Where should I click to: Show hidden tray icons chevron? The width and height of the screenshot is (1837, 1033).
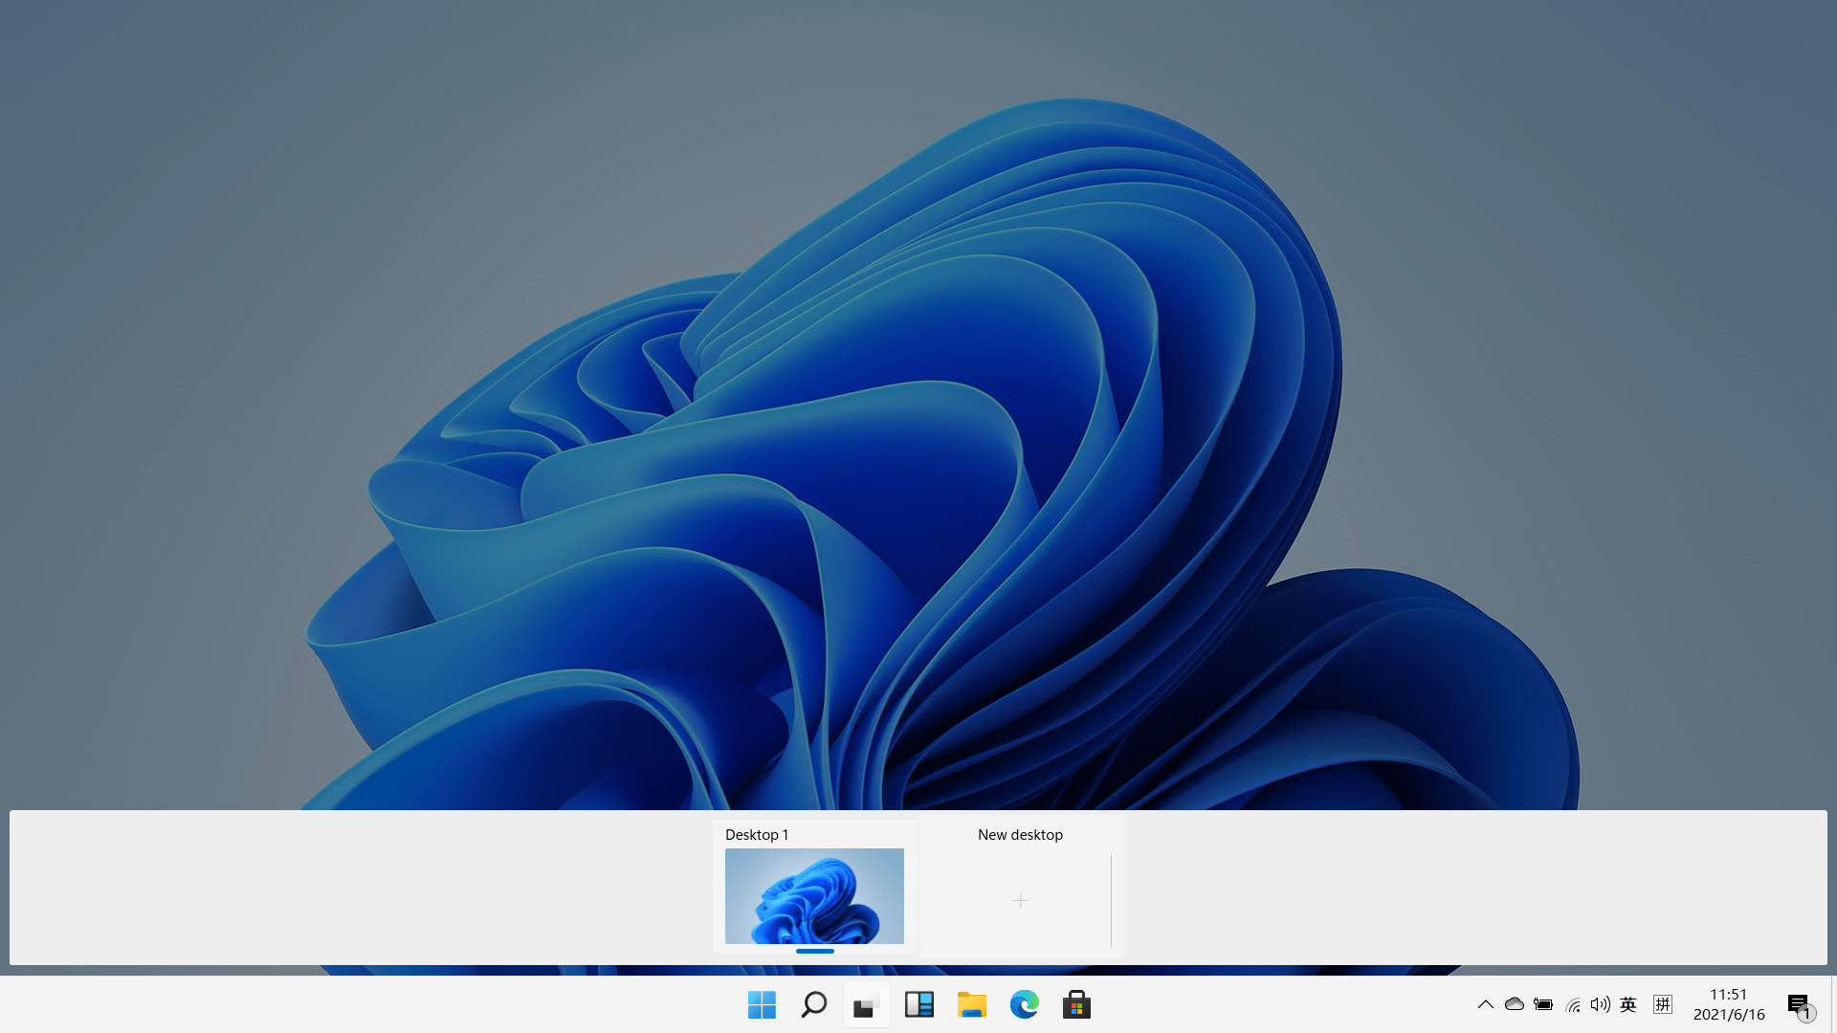click(x=1485, y=1004)
